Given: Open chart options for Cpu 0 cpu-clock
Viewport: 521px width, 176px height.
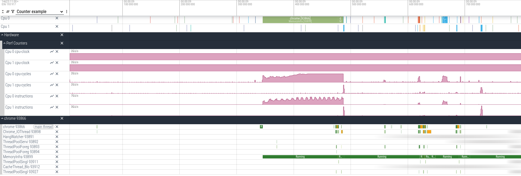Looking at the screenshot, I should (52, 52).
